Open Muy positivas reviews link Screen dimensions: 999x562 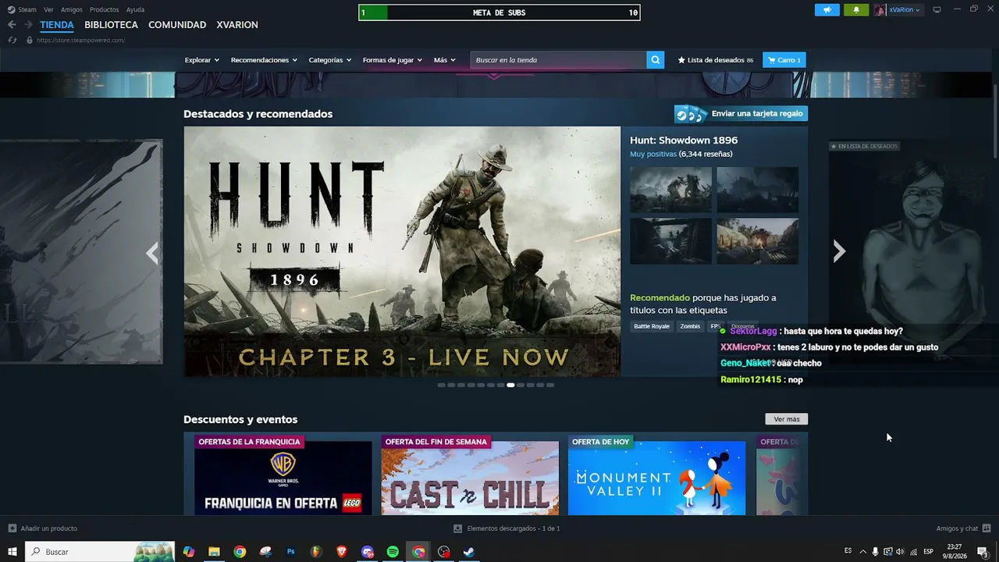[653, 155]
